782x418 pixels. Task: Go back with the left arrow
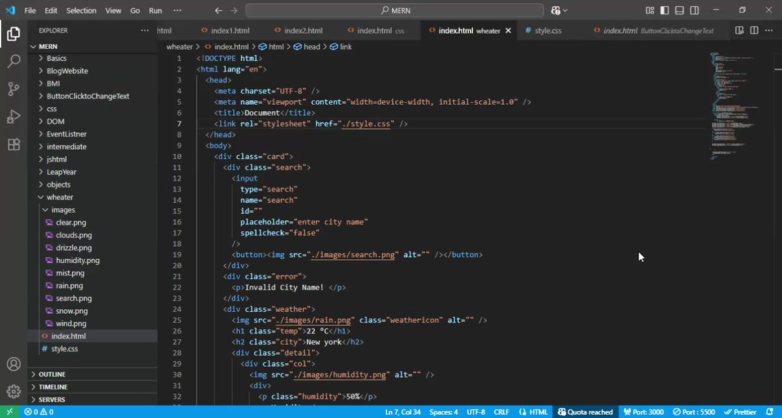tap(218, 10)
